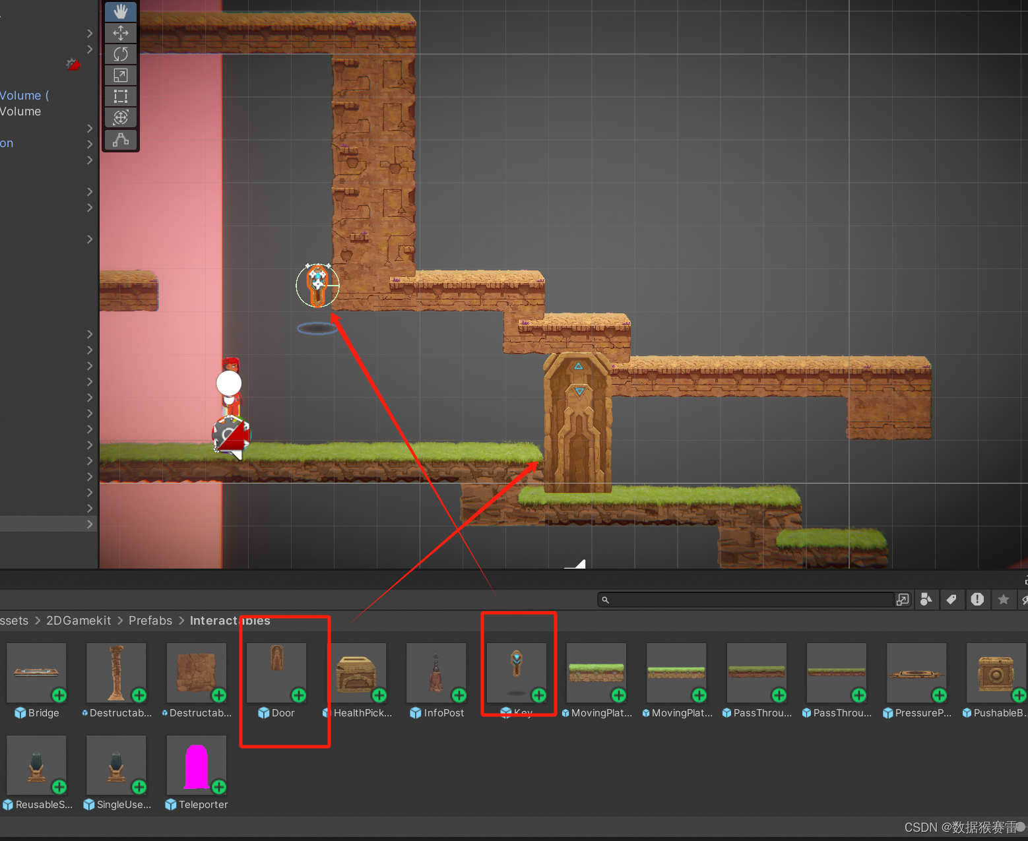The height and width of the screenshot is (841, 1028).
Task: Open search by type filter
Action: [x=926, y=599]
